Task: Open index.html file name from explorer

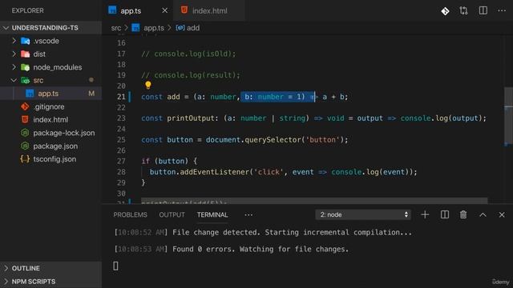Action: tap(50, 120)
